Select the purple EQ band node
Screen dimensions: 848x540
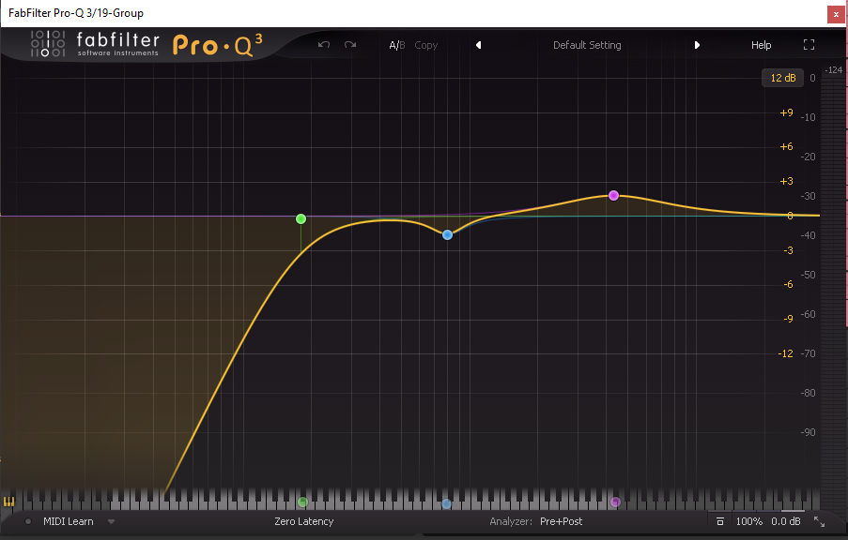click(x=613, y=196)
